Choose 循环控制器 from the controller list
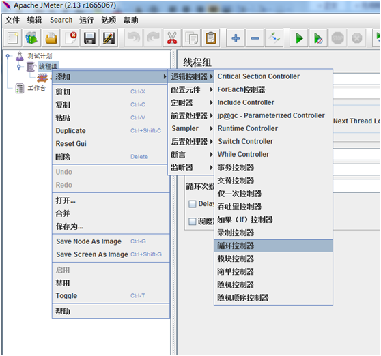Screen dimensions: 381x356 point(273,246)
